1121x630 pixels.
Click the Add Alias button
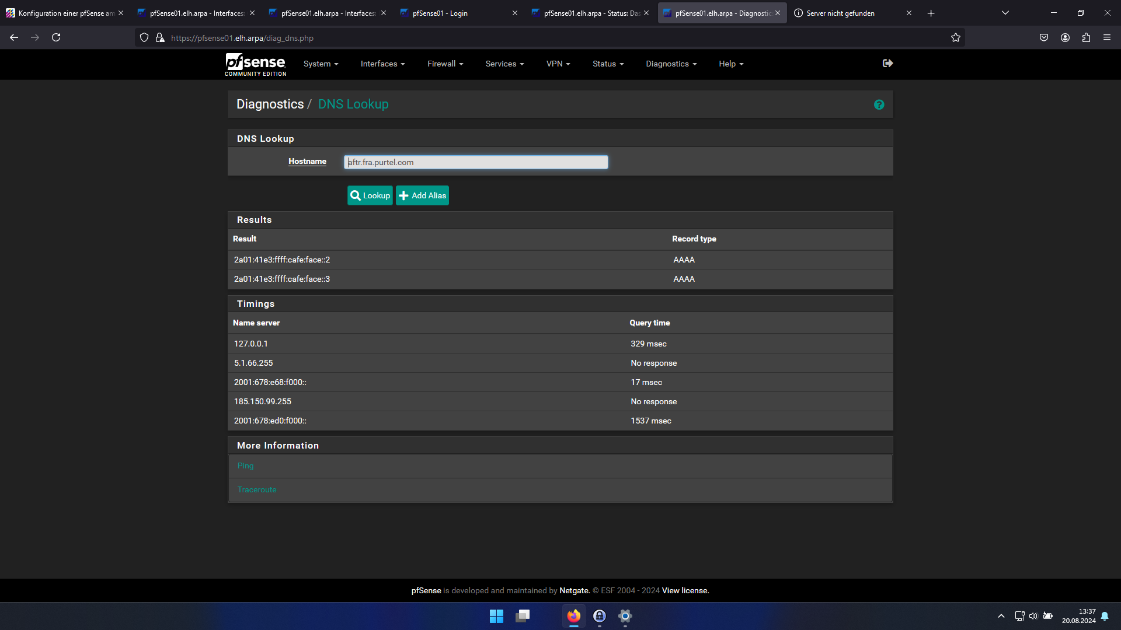[x=422, y=195]
